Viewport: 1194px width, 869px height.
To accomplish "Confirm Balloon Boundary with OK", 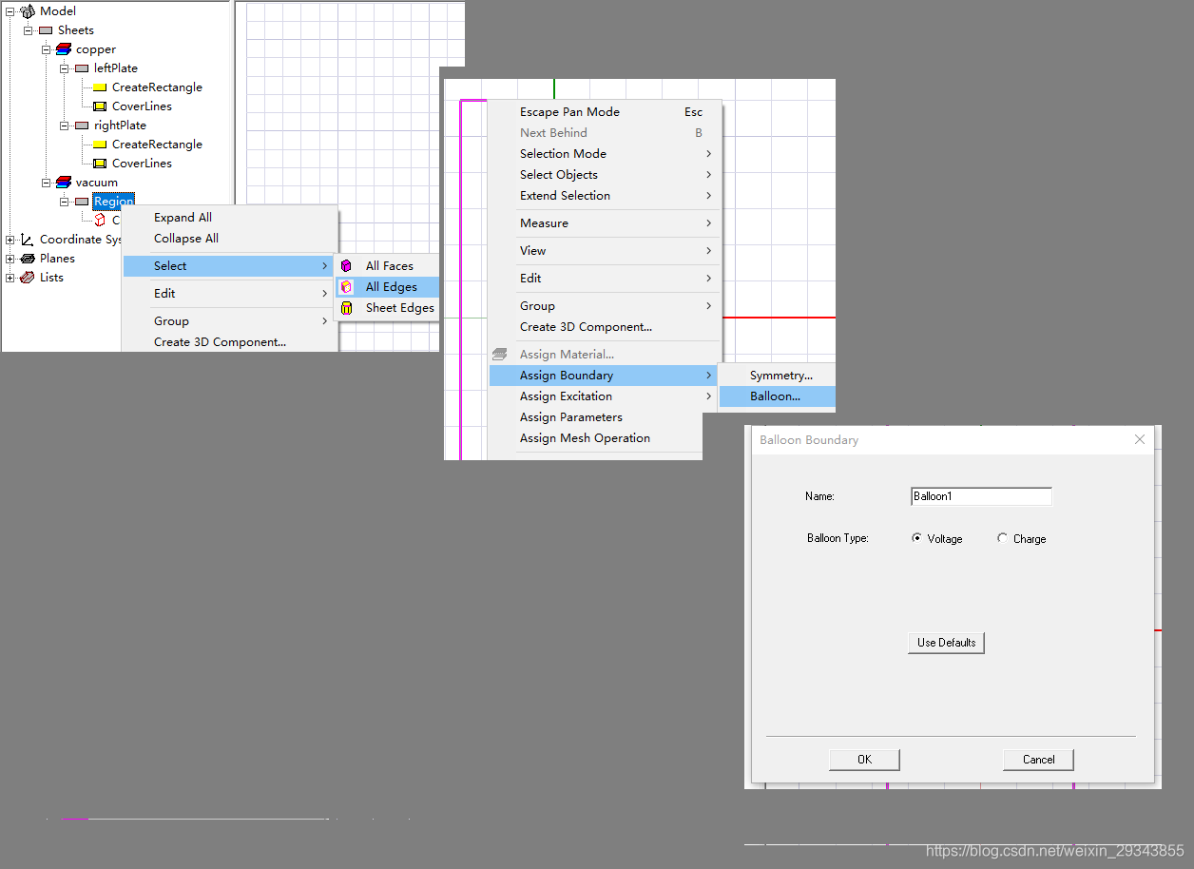I will [864, 760].
